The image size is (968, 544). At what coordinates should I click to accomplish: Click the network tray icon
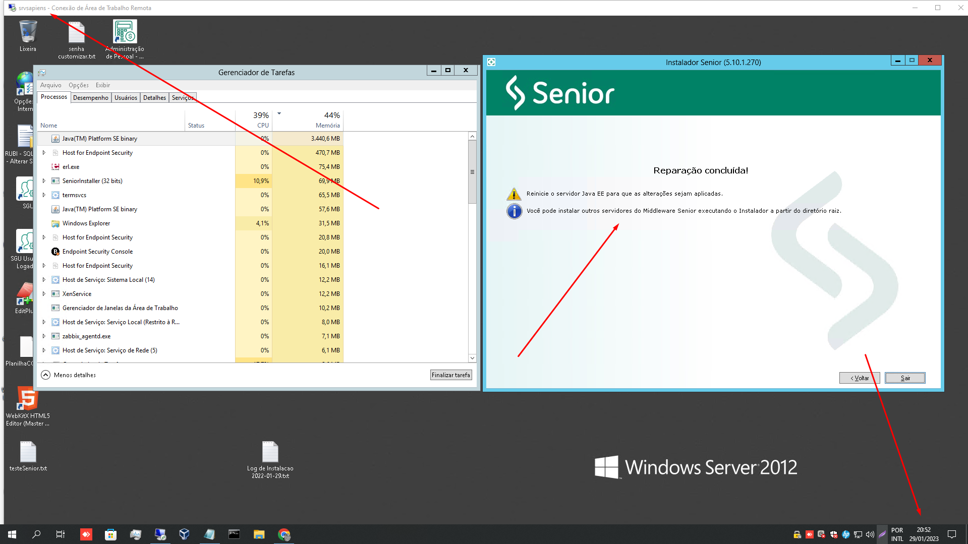click(x=858, y=534)
